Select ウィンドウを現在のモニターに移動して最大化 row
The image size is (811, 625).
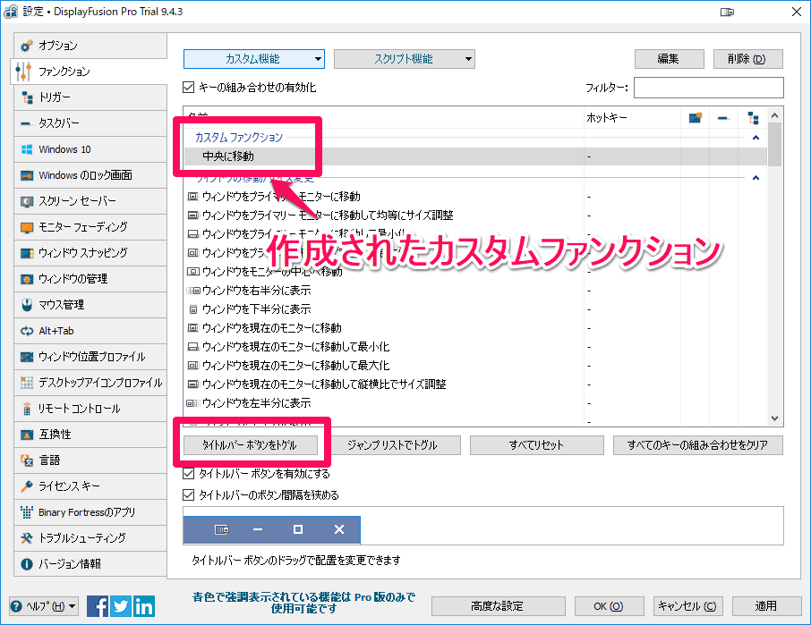click(x=476, y=366)
